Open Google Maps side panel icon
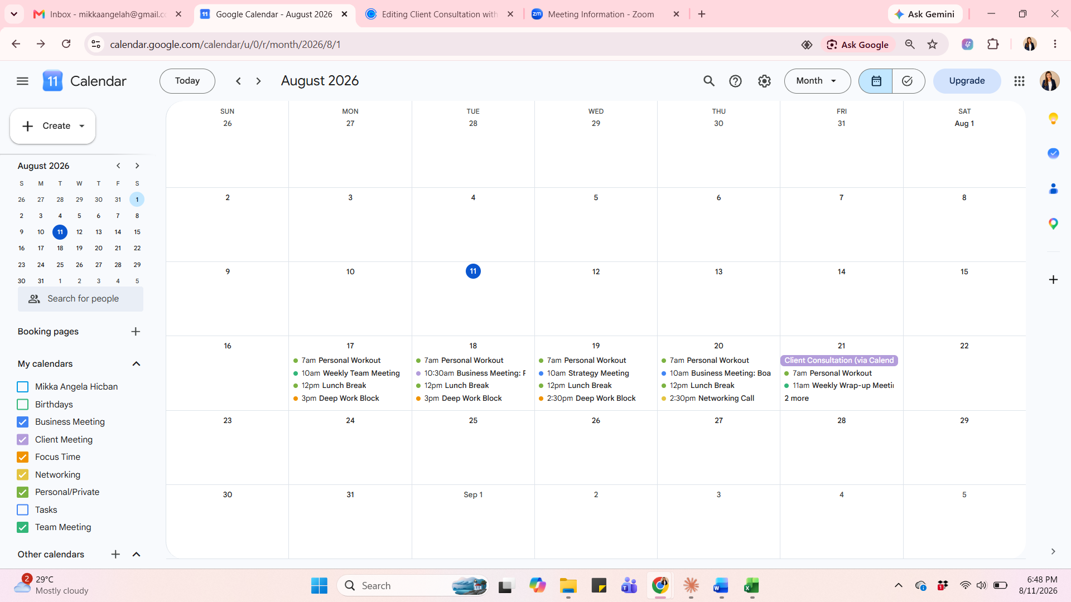Image resolution: width=1071 pixels, height=602 pixels. tap(1053, 224)
